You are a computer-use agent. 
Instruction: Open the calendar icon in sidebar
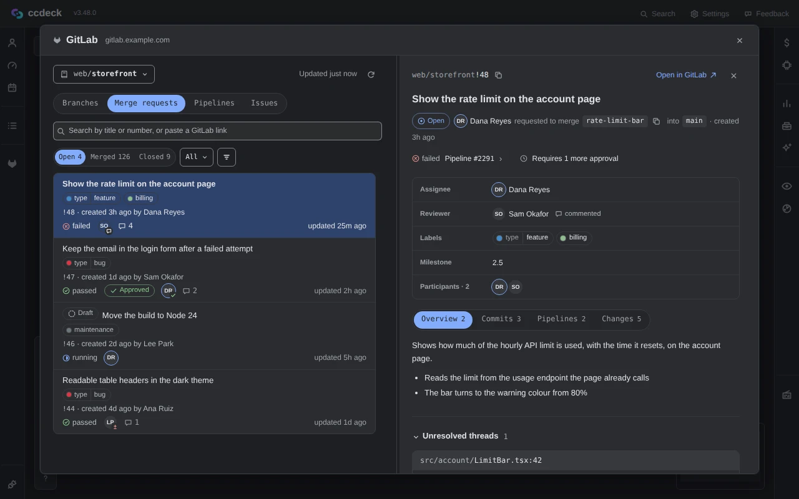click(12, 88)
